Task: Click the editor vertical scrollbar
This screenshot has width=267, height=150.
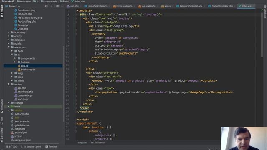Action: 262,35
